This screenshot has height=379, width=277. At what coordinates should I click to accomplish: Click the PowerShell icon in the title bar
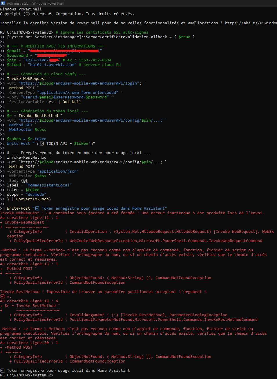point(3,3)
